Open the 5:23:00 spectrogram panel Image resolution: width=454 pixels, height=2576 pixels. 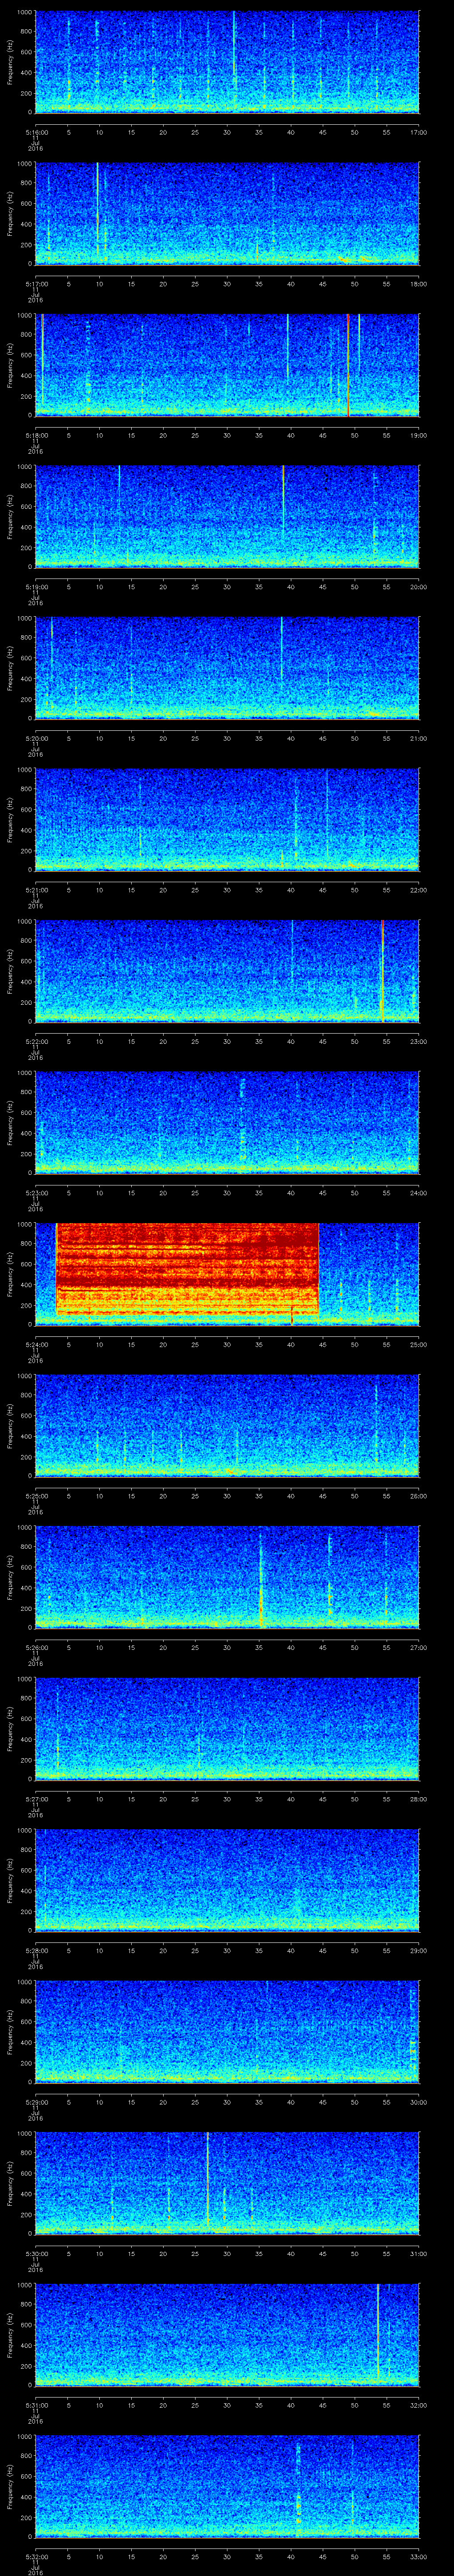pyautogui.click(x=227, y=1123)
